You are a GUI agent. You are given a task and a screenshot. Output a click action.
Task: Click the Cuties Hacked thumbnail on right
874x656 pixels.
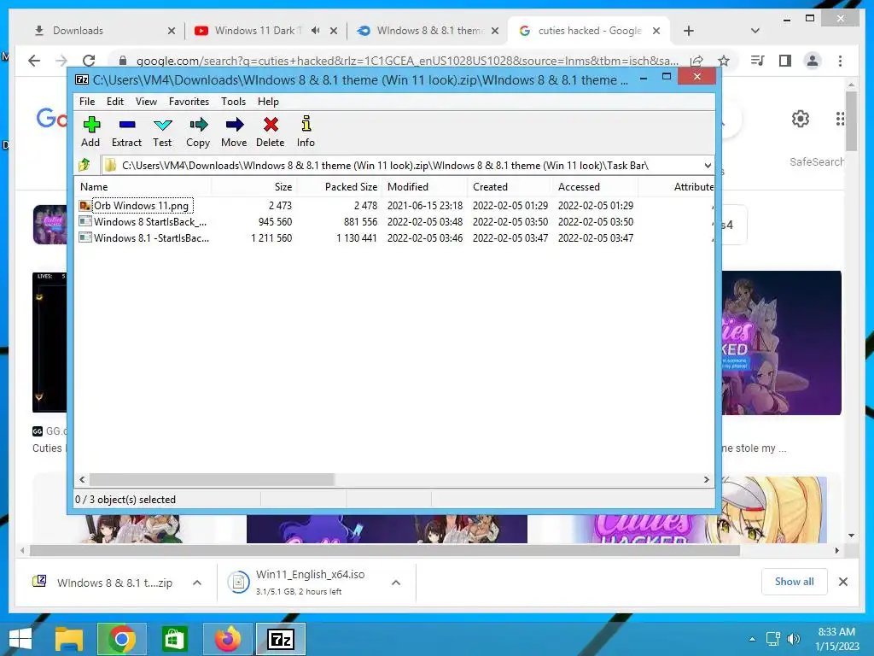(782, 343)
